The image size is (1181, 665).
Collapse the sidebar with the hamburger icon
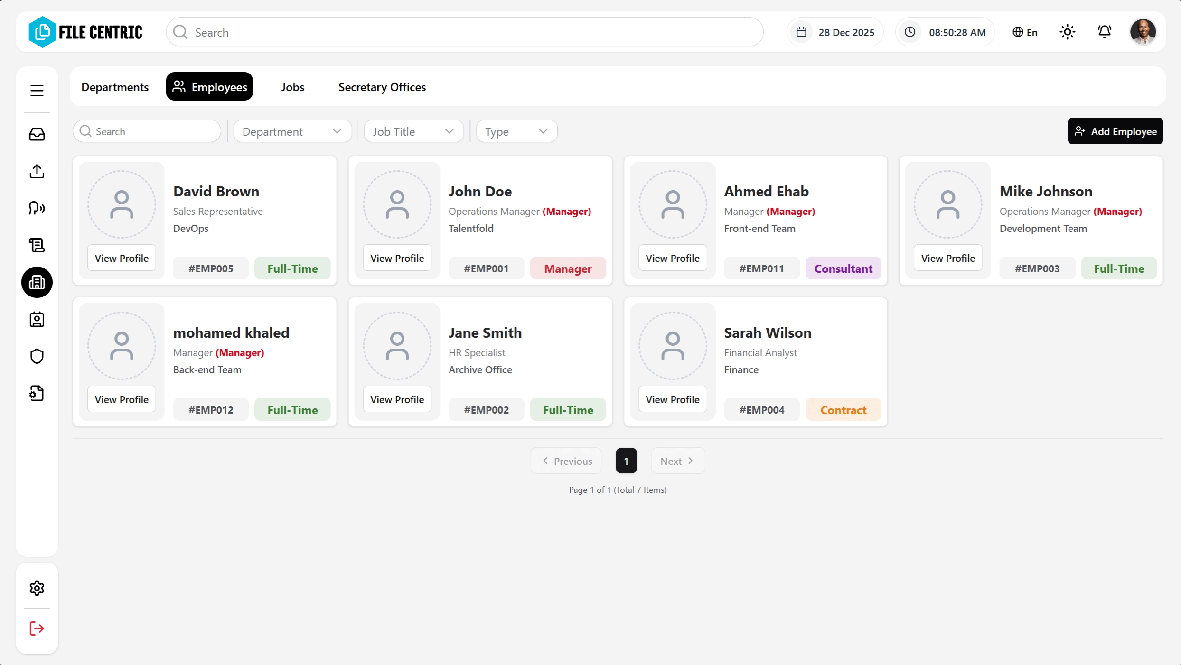37,90
